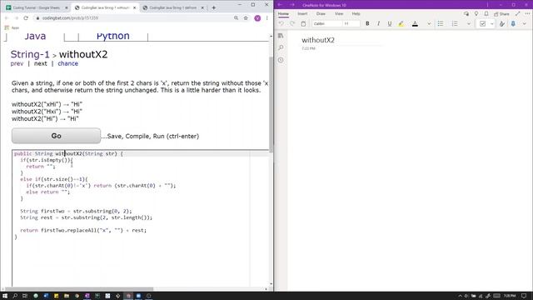Click the Chrome address bar URL
The image size is (533, 300).
point(70,18)
